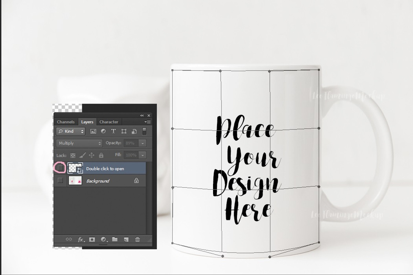
Task: Open the Multiply blend mode dropdown
Action: tap(80, 143)
